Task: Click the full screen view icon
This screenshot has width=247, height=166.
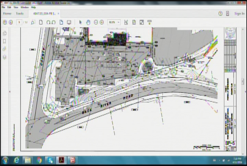Action: pos(142,22)
